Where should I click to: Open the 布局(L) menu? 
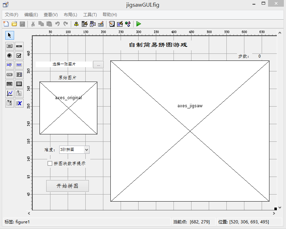click(x=71, y=14)
